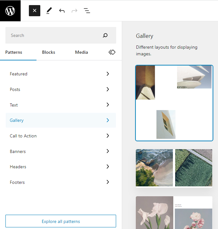Viewport: 218px width, 229px height.
Task: Switch to the Media tab
Action: tap(82, 52)
